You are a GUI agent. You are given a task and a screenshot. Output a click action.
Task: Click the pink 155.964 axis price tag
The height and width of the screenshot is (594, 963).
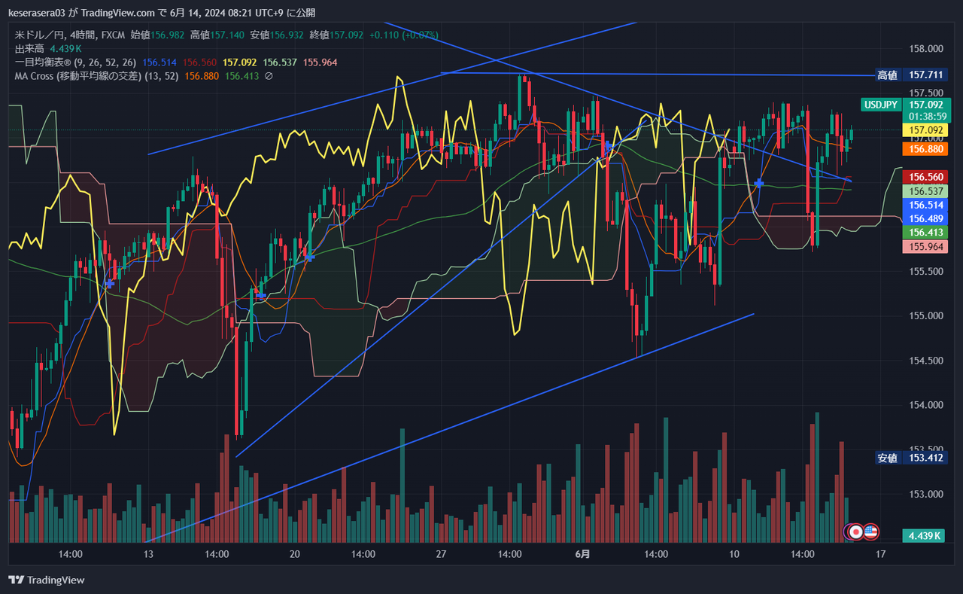coord(926,246)
